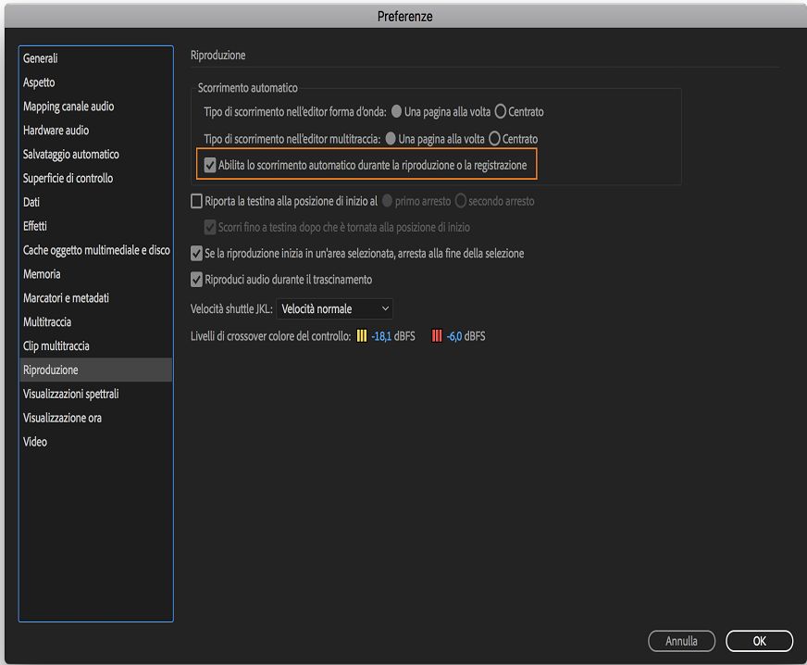Choose 'Una pagina alla volta' for waveform editor
The height and width of the screenshot is (665, 807).
click(x=397, y=112)
